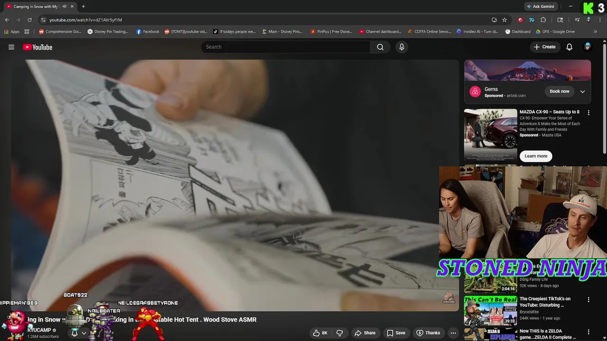607x341 pixels.
Task: Click the address bar URL
Action: (x=86, y=20)
